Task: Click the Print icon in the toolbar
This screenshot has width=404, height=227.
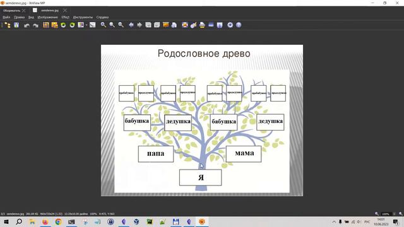Action: click(202, 25)
